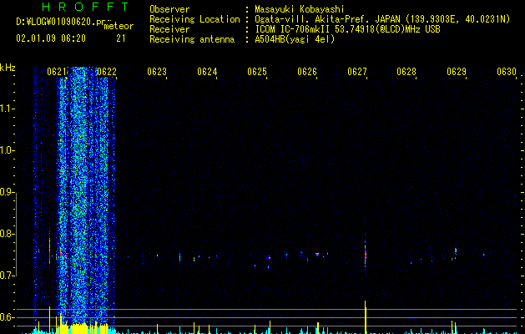
Task: Click the 0627 time marker
Action: click(357, 71)
